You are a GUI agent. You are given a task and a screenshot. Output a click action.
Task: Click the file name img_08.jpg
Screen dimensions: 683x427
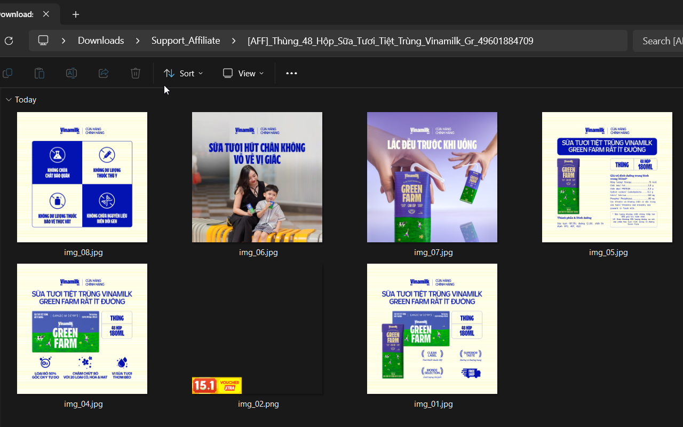[83, 252]
